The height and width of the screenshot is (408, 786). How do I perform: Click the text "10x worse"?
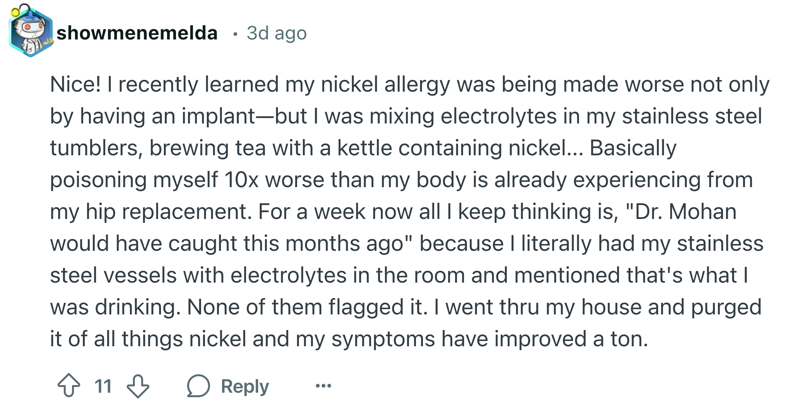coord(274,180)
